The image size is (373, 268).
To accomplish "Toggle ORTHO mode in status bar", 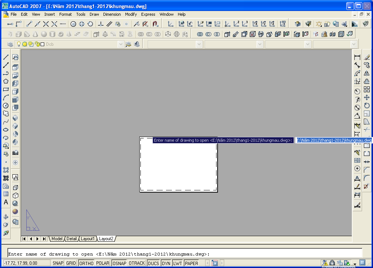I will click(86, 263).
